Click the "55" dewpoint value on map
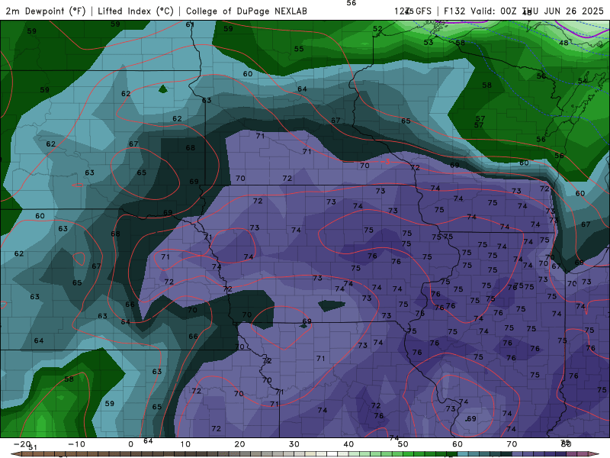This screenshot has height=458, width=610. pyautogui.click(x=299, y=49)
